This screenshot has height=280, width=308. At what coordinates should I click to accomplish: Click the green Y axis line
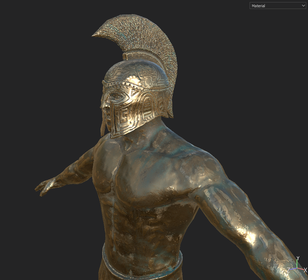coord(297,264)
